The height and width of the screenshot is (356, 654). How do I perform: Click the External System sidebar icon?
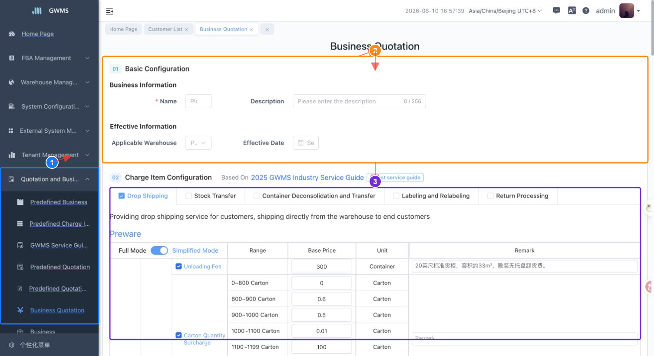click(11, 131)
